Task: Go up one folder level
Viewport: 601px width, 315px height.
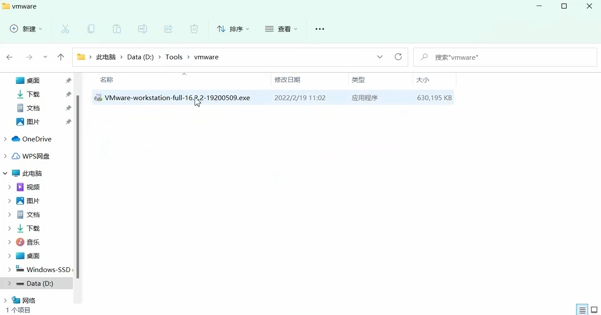Action: coord(61,57)
